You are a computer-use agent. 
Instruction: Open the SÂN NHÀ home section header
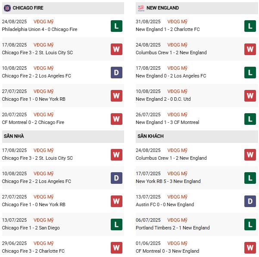click(x=14, y=136)
